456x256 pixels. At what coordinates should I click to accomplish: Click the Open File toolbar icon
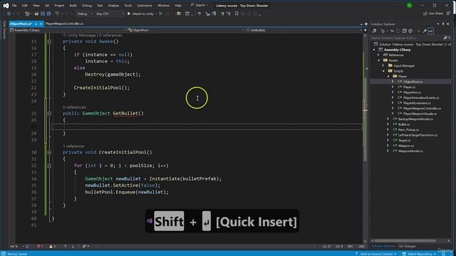[36, 14]
